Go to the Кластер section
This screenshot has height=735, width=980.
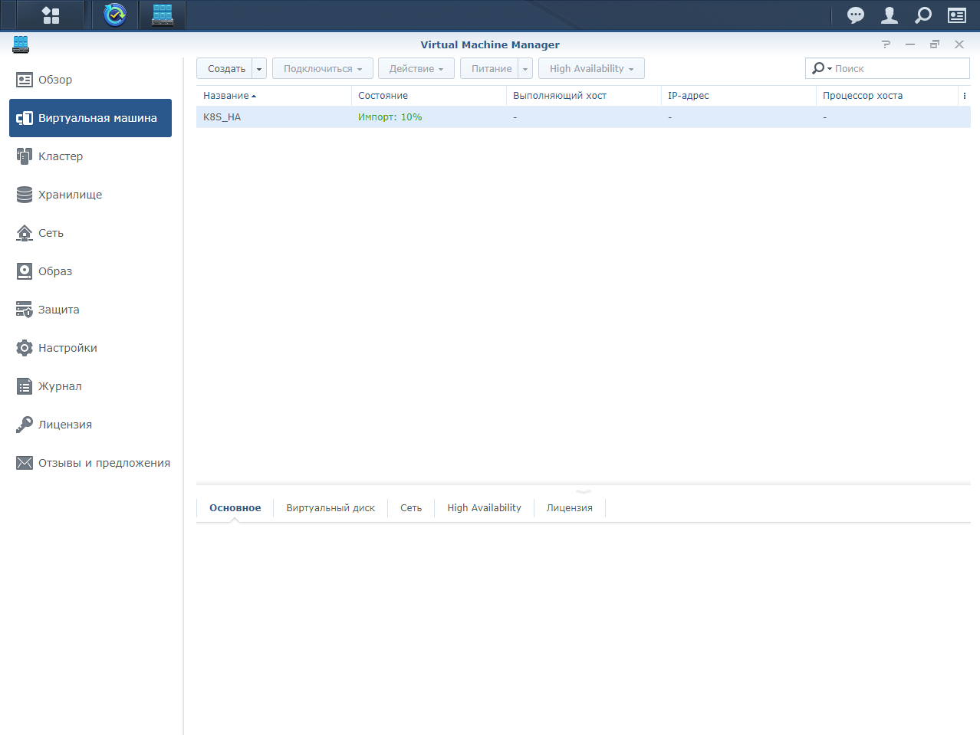[90, 156]
